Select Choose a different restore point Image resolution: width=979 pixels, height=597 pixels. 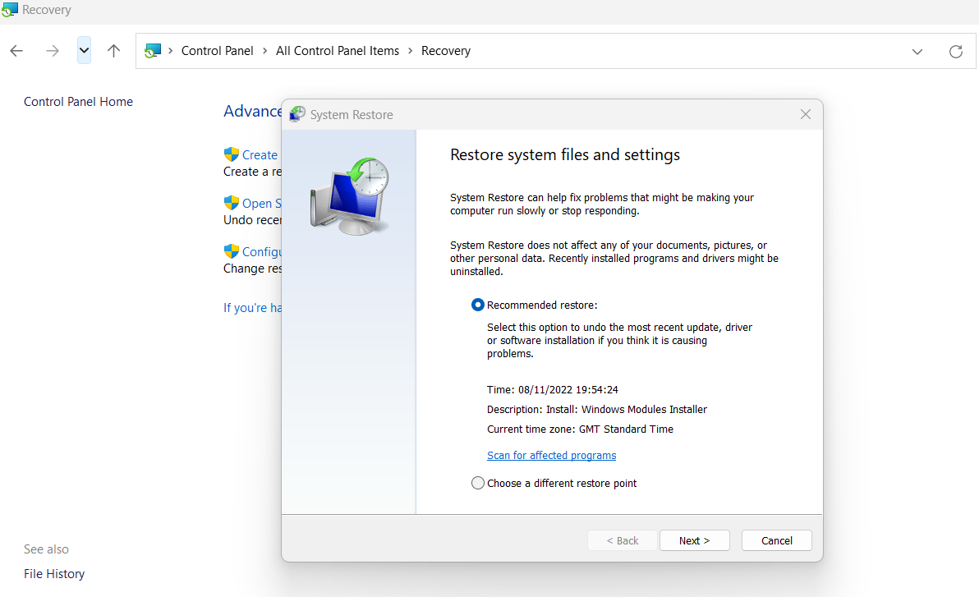[478, 483]
